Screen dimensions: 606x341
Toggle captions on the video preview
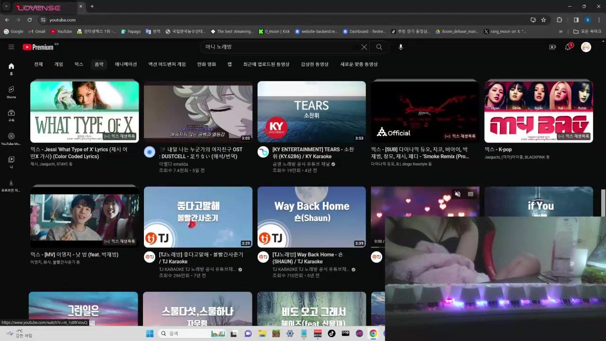click(471, 194)
